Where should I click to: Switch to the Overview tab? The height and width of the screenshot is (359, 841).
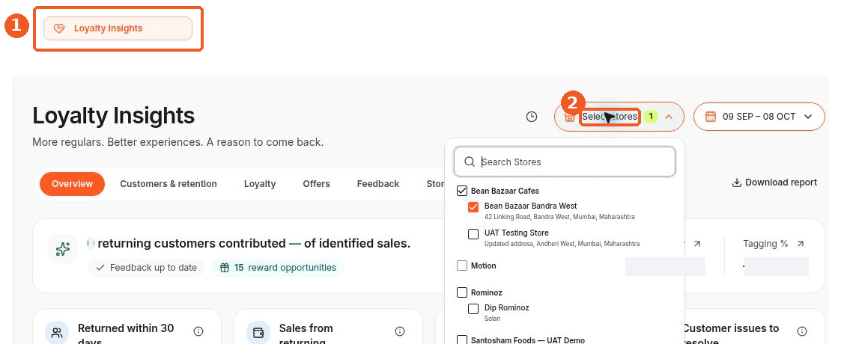click(72, 184)
